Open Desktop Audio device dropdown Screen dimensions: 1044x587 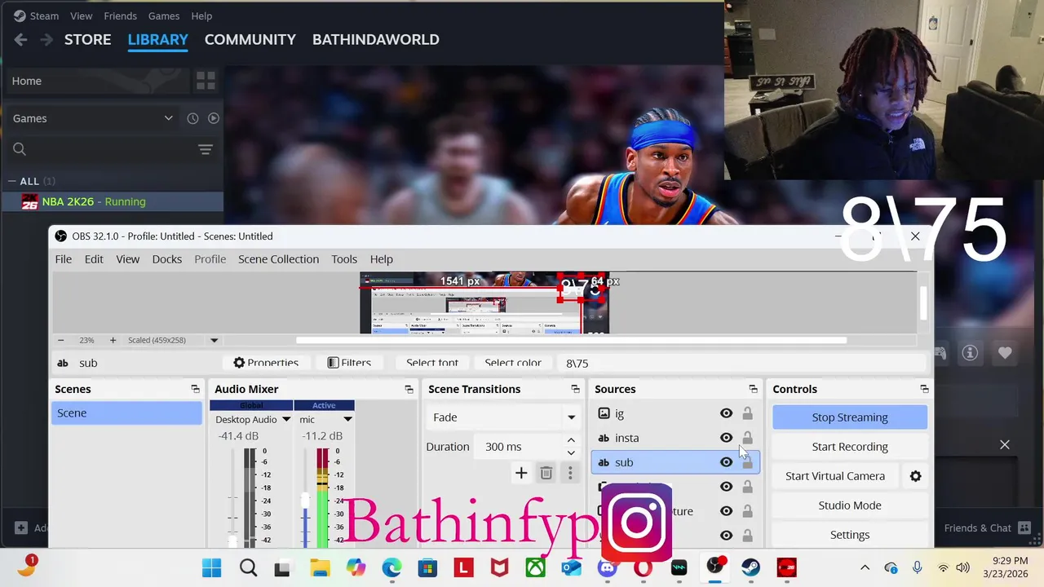point(285,419)
